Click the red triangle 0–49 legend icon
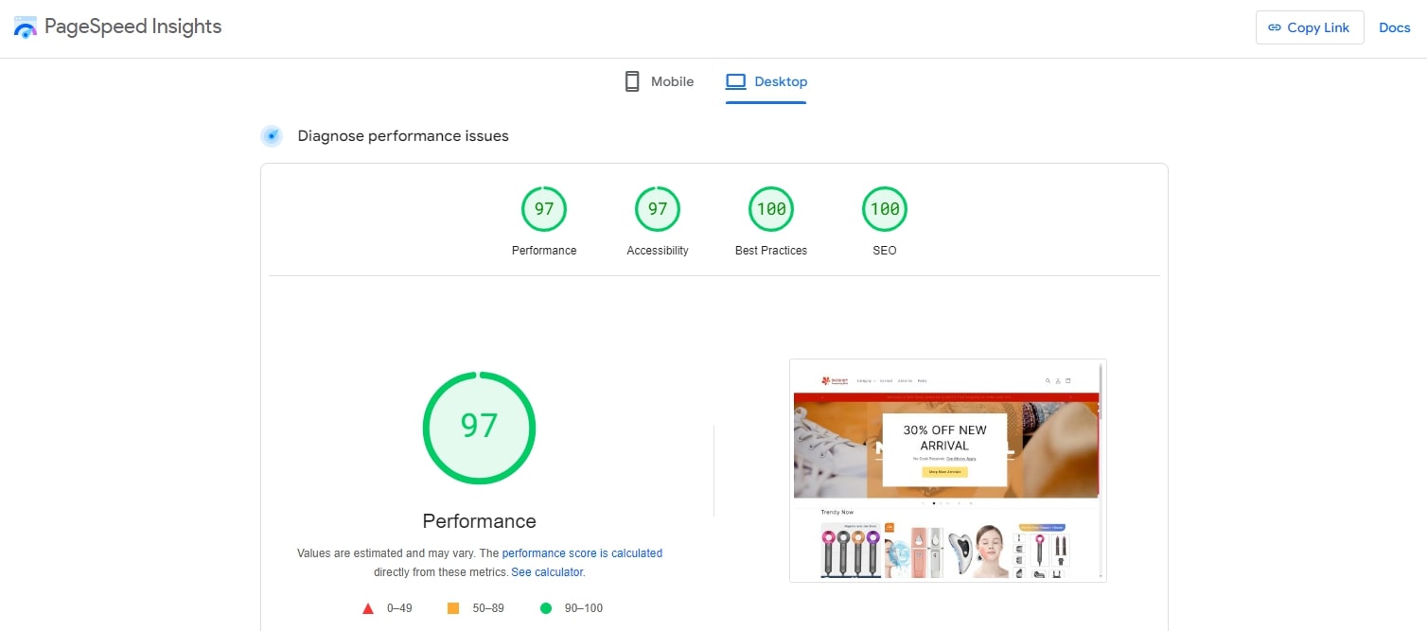 (368, 608)
